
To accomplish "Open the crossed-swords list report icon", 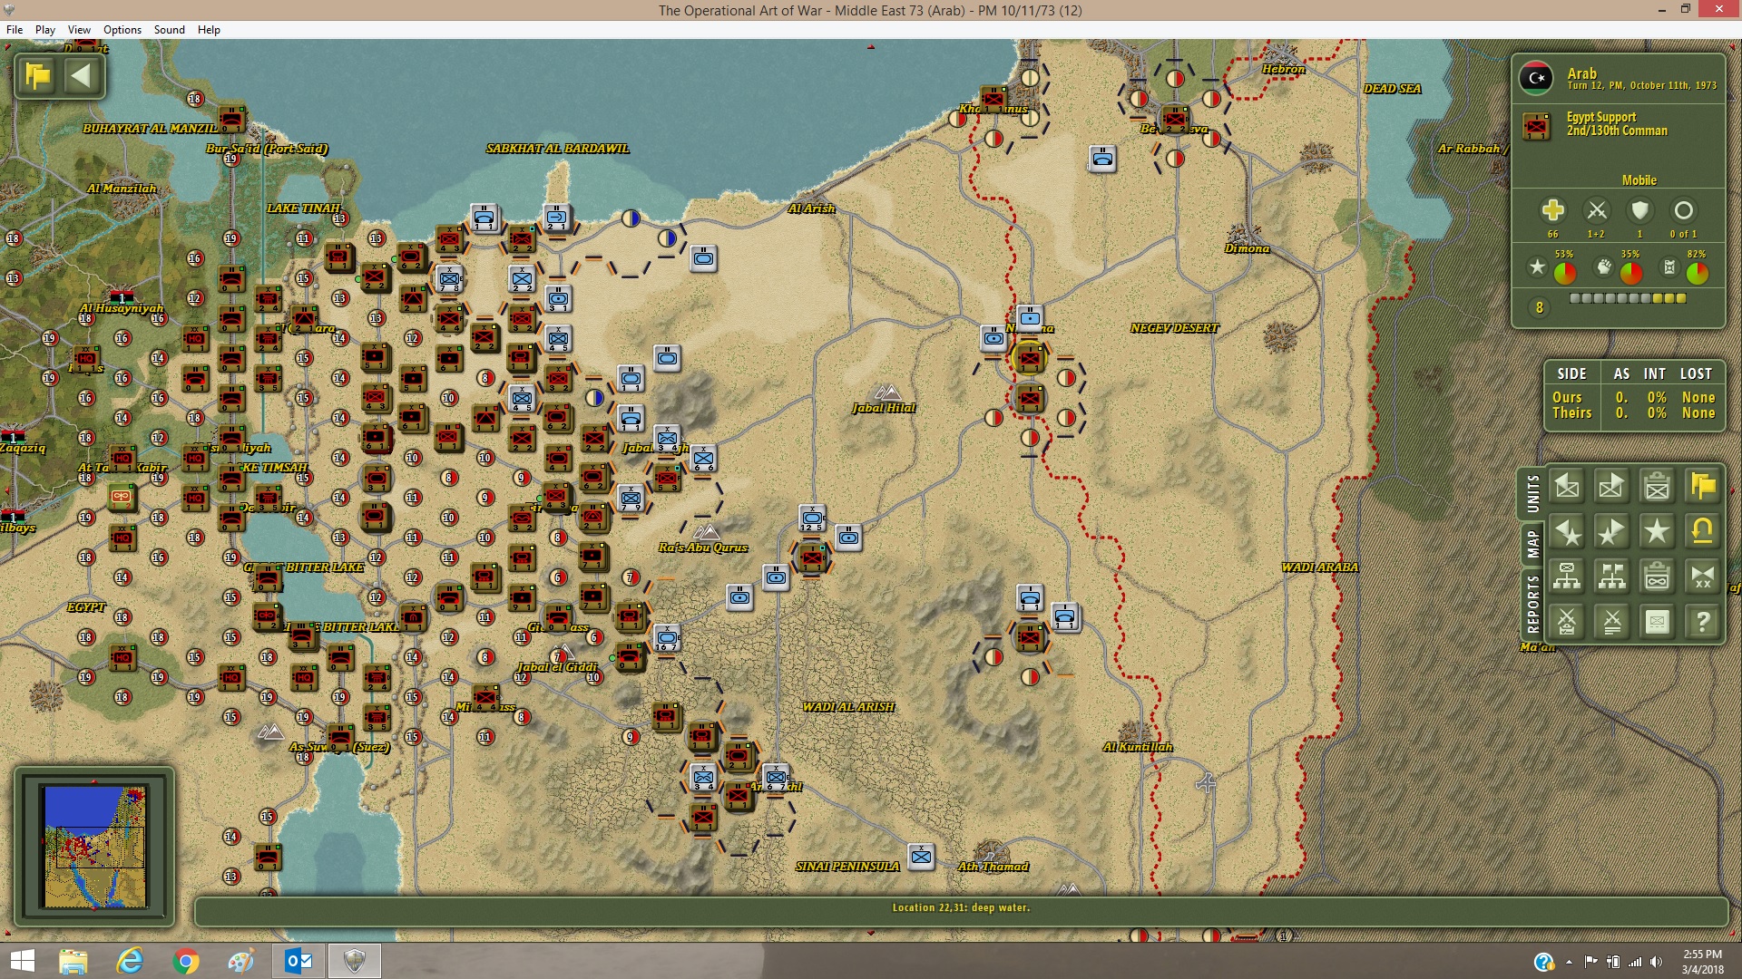I will (x=1611, y=622).
